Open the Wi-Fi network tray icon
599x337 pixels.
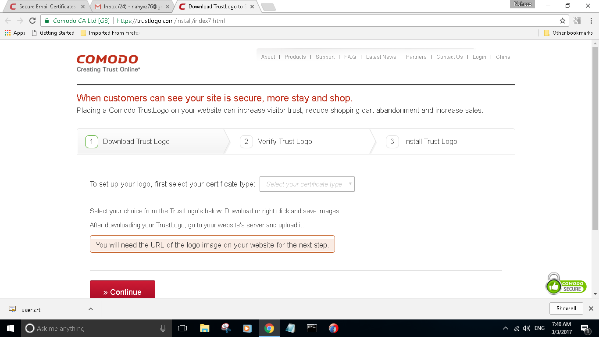click(x=517, y=328)
